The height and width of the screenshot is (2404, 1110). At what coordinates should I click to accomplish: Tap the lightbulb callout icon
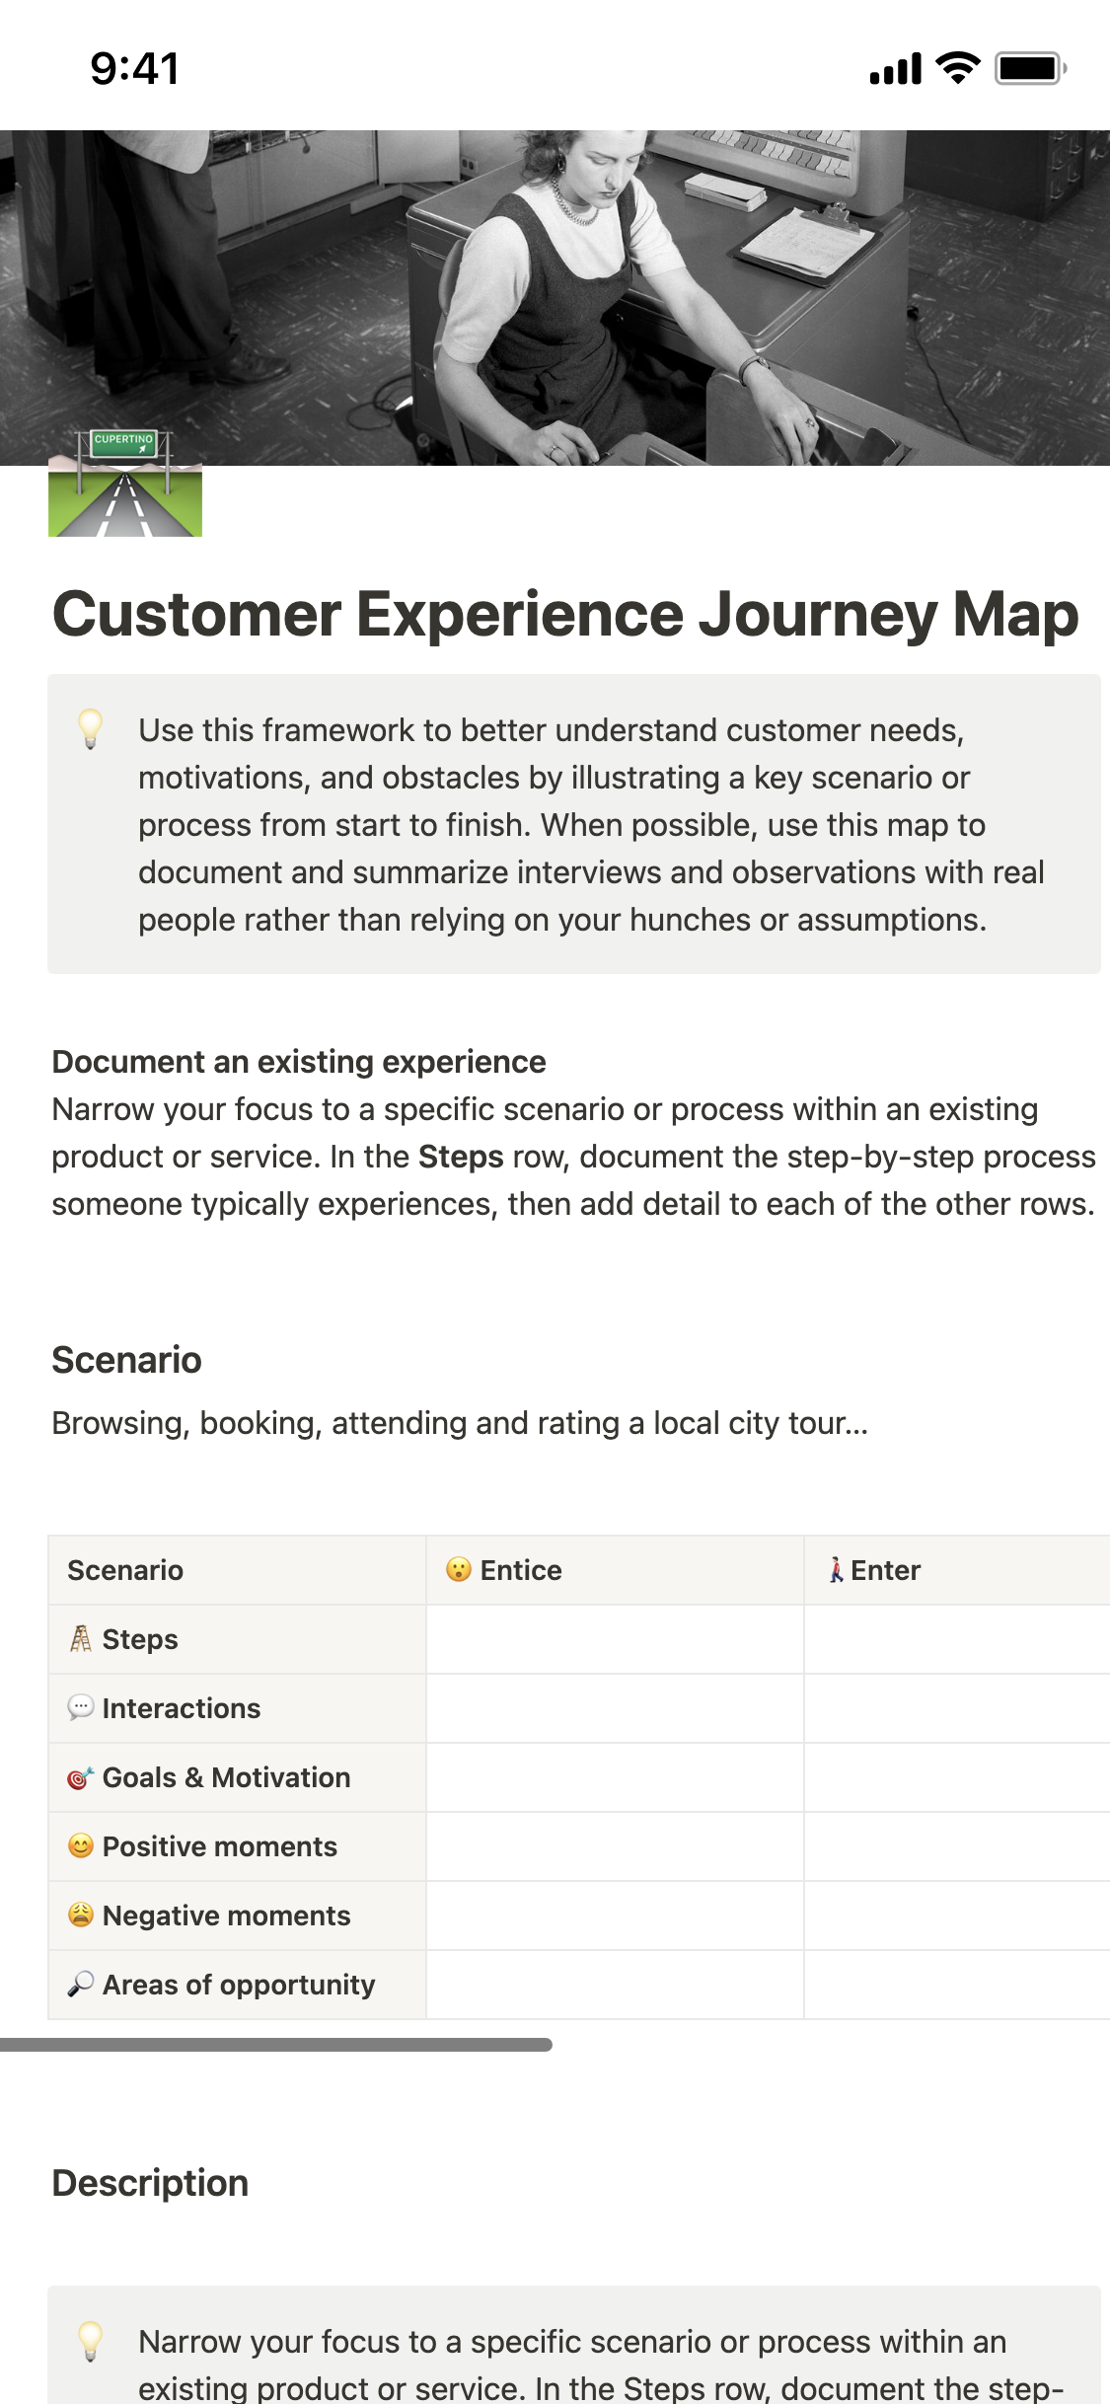[90, 728]
